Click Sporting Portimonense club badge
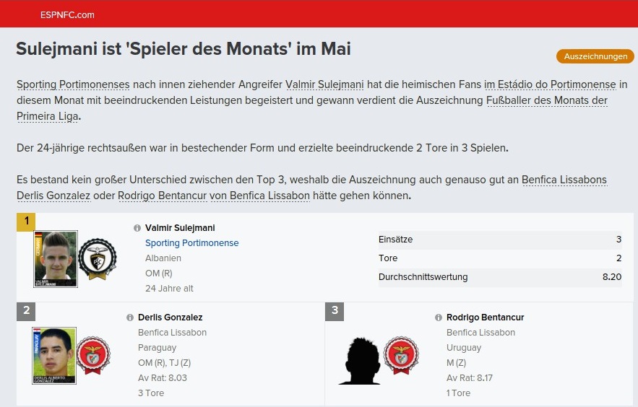638x407 pixels. tap(97, 258)
